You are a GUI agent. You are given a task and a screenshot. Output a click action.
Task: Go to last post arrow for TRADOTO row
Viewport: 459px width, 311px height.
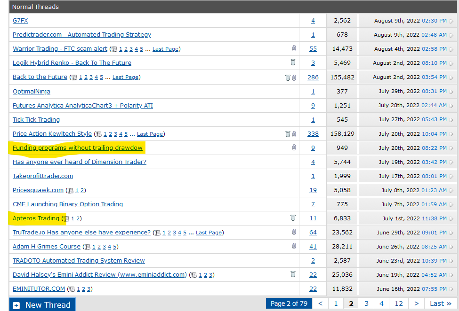(451, 261)
